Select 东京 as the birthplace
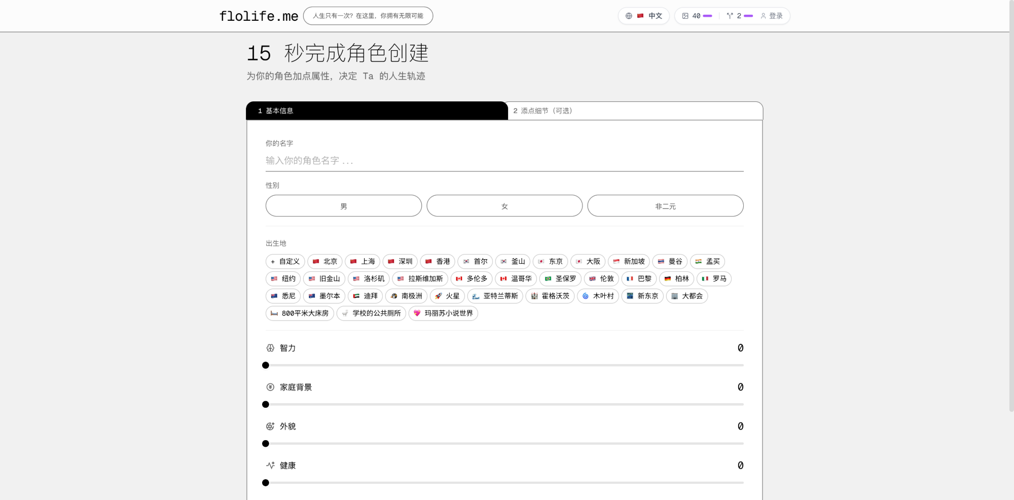Screen dimensions: 1014x500 click(x=550, y=261)
